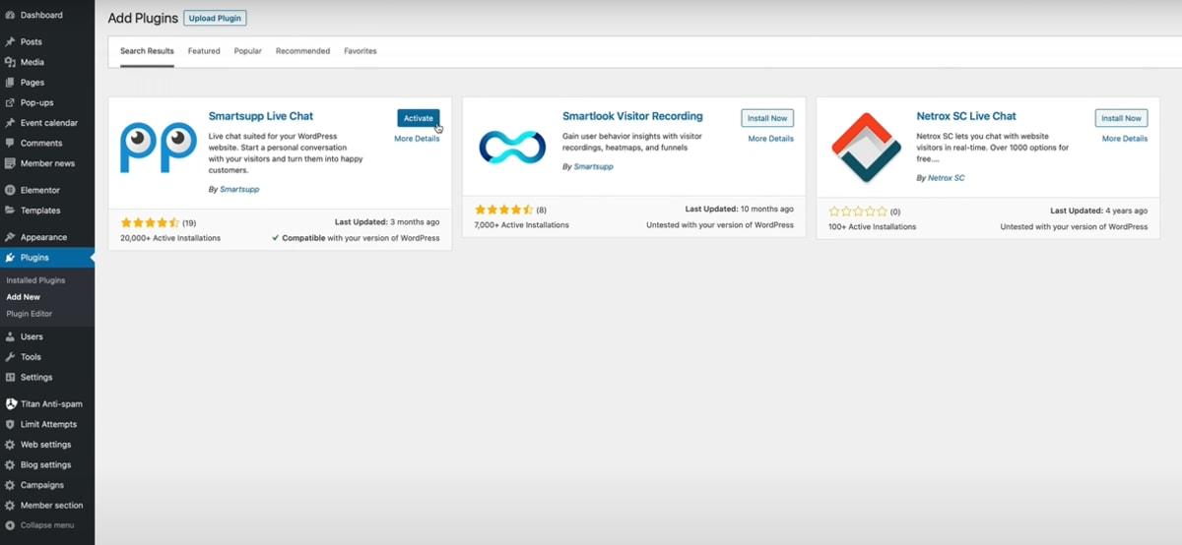
Task: Click the Pop-ups sidebar icon
Action: pyautogui.click(x=10, y=102)
